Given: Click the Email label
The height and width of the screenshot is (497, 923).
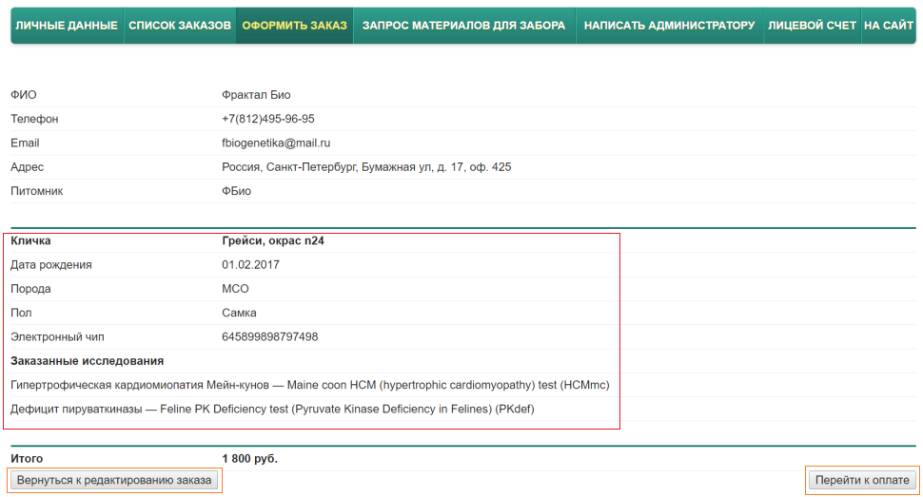Looking at the screenshot, I should pyautogui.click(x=25, y=143).
